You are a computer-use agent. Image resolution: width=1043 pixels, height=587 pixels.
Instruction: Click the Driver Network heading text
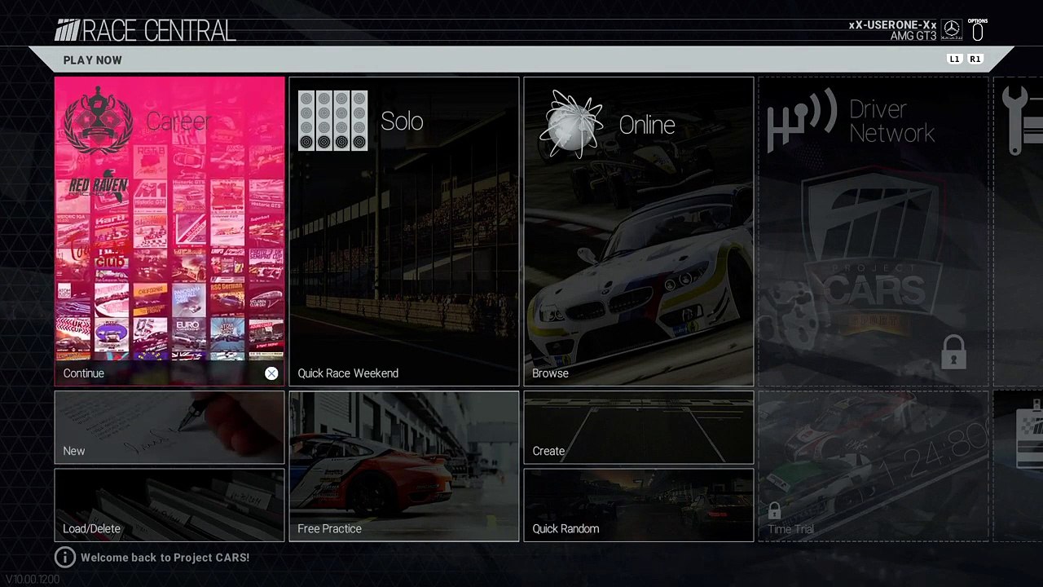(891, 121)
